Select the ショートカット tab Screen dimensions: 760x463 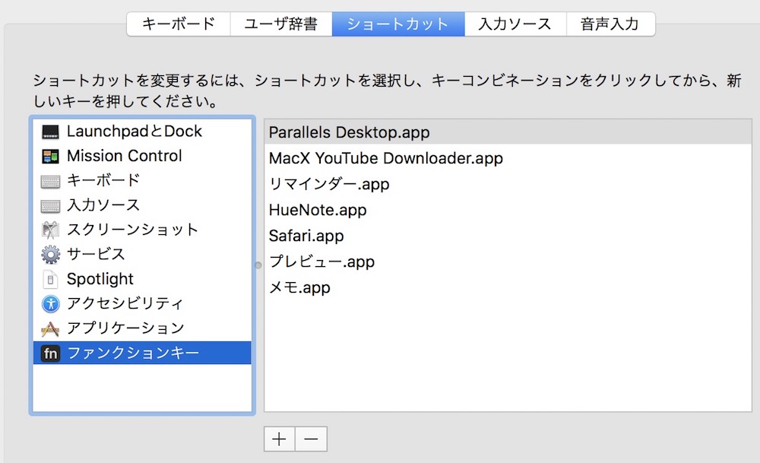click(x=398, y=24)
